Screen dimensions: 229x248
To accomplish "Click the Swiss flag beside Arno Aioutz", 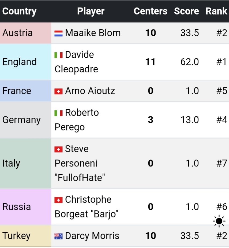I will pos(58,91).
